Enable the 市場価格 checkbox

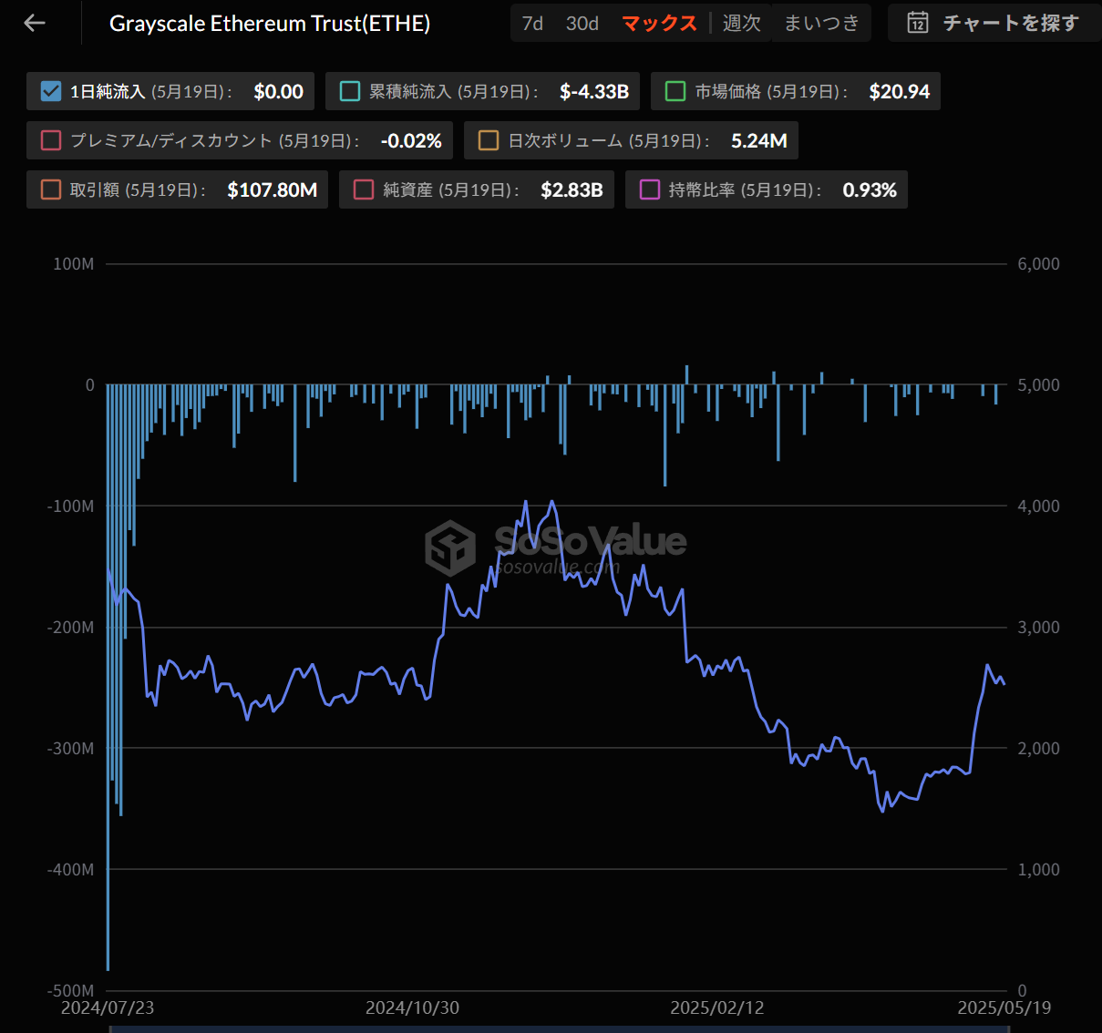tap(675, 91)
